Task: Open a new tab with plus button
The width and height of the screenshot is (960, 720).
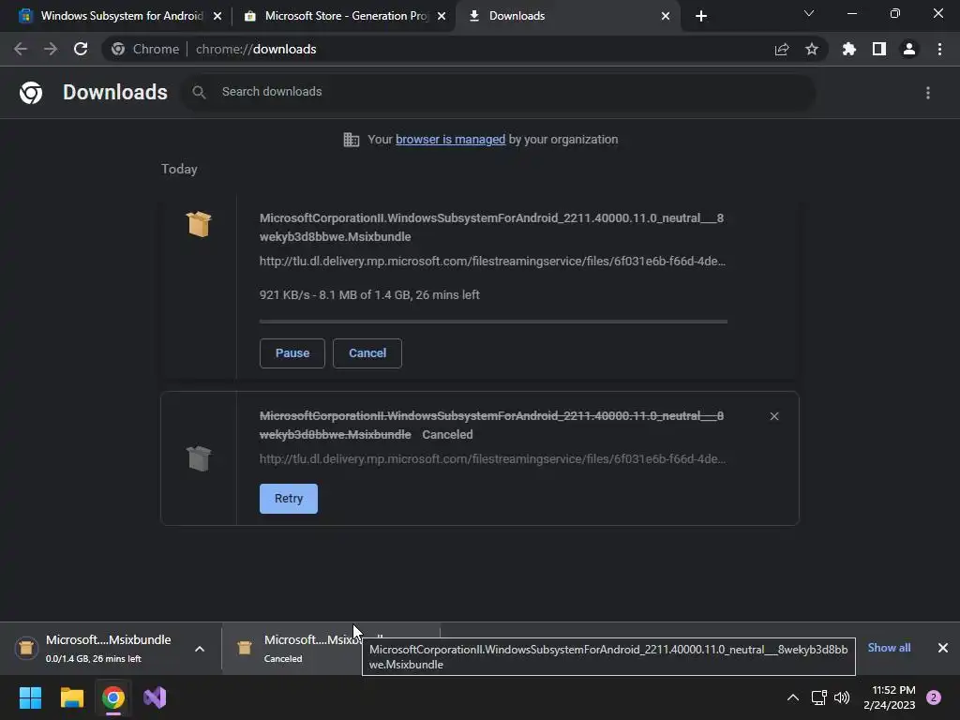Action: click(701, 16)
